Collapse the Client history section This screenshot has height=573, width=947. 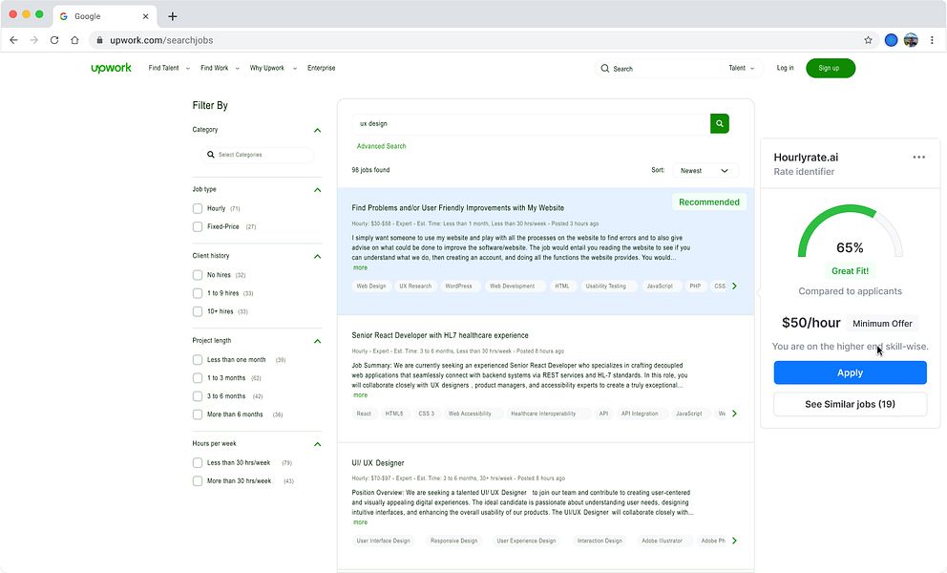[x=317, y=256]
